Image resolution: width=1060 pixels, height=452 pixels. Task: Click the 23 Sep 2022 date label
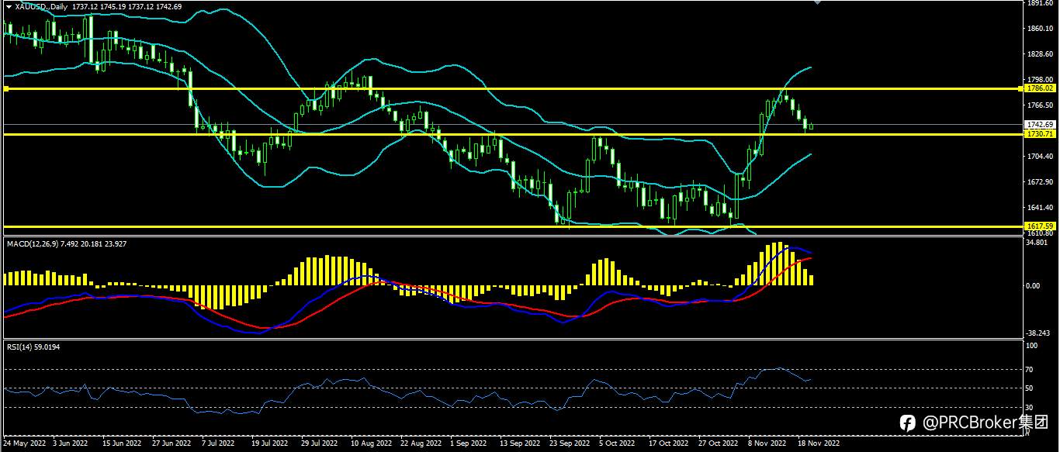pyautogui.click(x=570, y=444)
